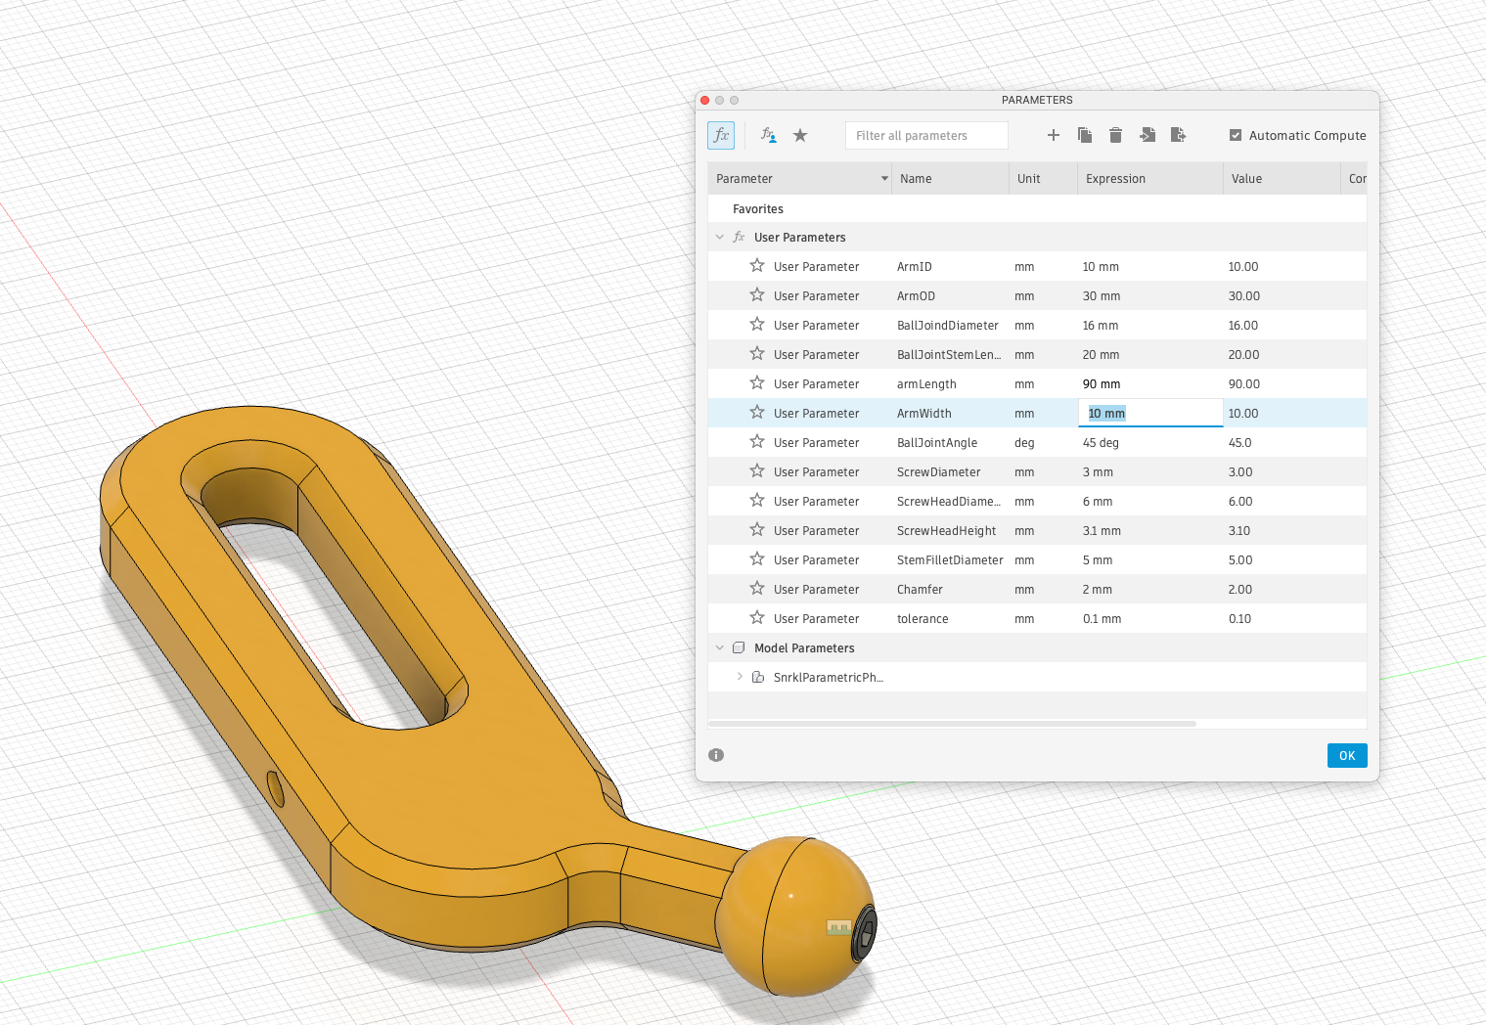Star the BallJoindDiameter parameter

(757, 325)
